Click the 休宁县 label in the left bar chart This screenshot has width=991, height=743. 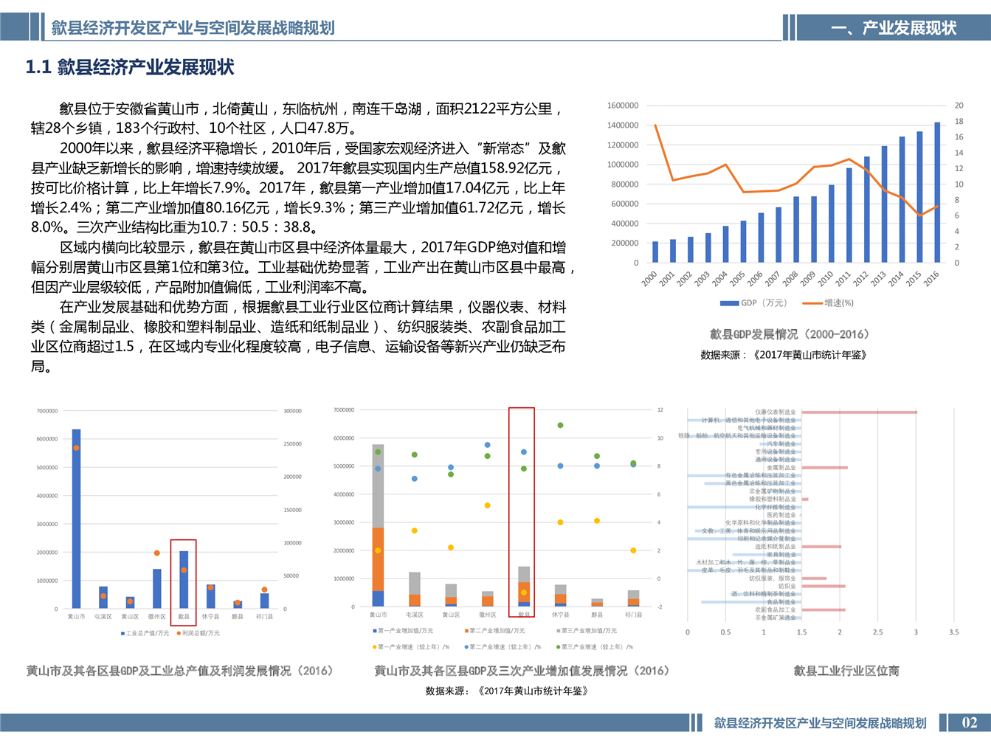[210, 617]
